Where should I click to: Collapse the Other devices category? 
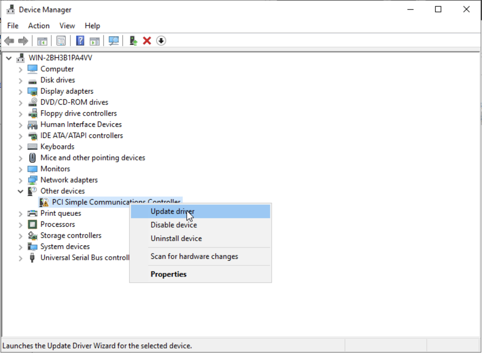coord(21,191)
